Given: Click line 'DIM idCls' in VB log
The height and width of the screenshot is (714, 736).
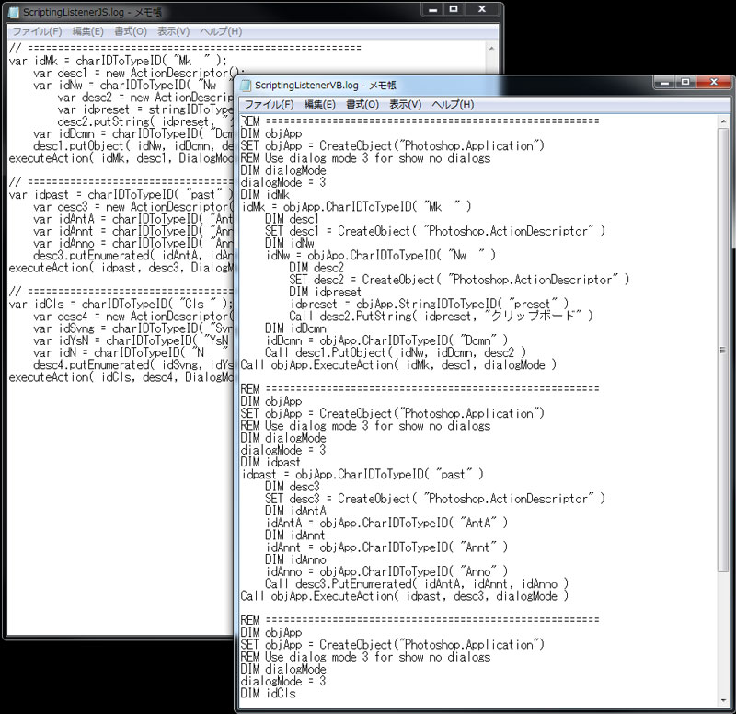Looking at the screenshot, I should click(x=268, y=693).
